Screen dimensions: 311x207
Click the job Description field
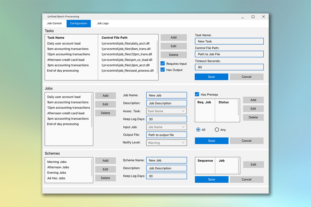(166, 103)
